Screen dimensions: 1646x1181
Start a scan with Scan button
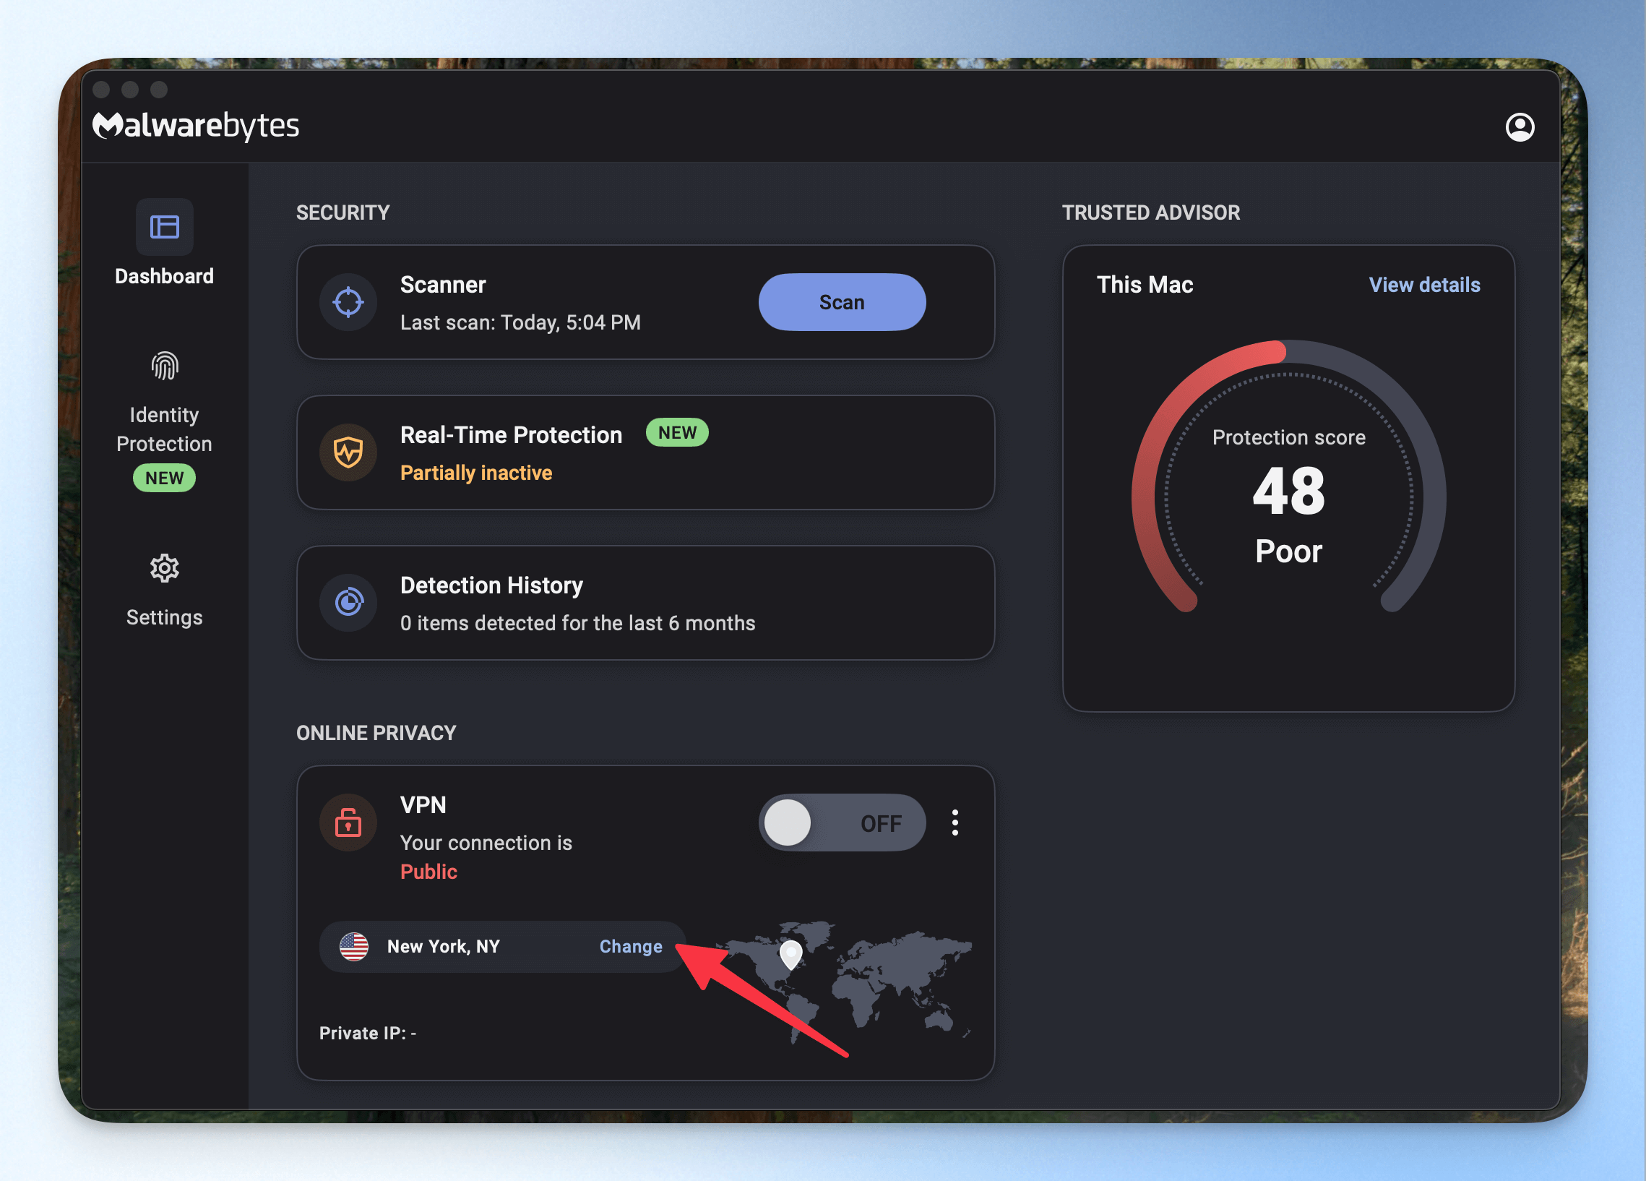(x=842, y=302)
